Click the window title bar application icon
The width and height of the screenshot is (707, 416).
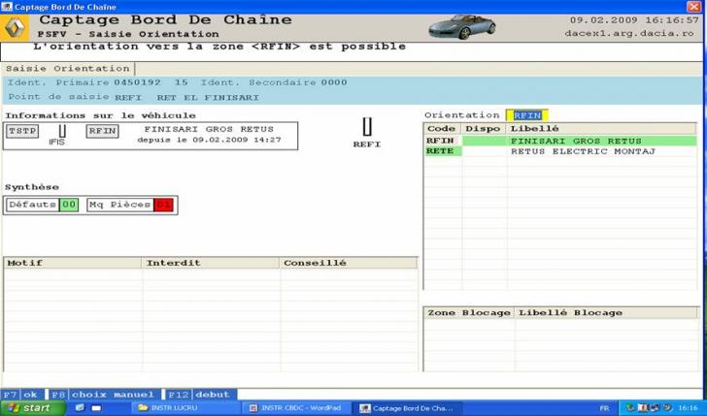coord(6,6)
